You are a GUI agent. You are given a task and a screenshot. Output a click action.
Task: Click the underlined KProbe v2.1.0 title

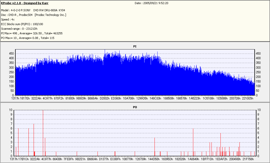click(25, 3)
